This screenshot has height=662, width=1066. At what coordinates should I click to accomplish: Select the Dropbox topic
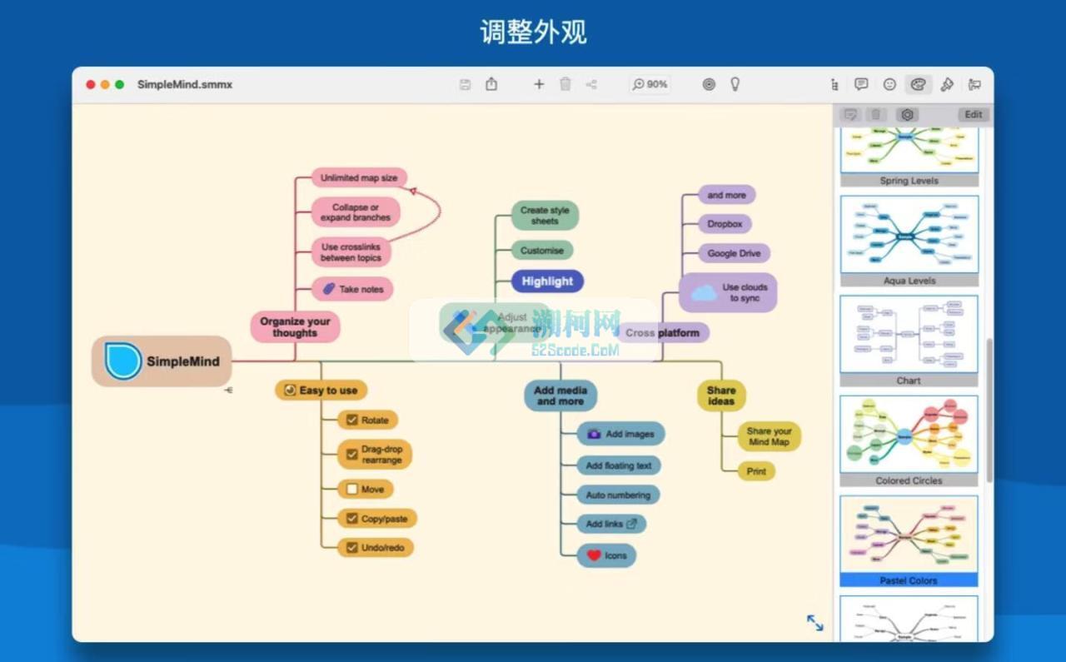tap(725, 224)
